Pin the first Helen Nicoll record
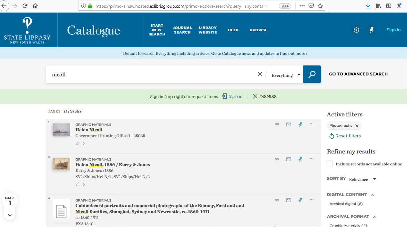 pos(300,124)
